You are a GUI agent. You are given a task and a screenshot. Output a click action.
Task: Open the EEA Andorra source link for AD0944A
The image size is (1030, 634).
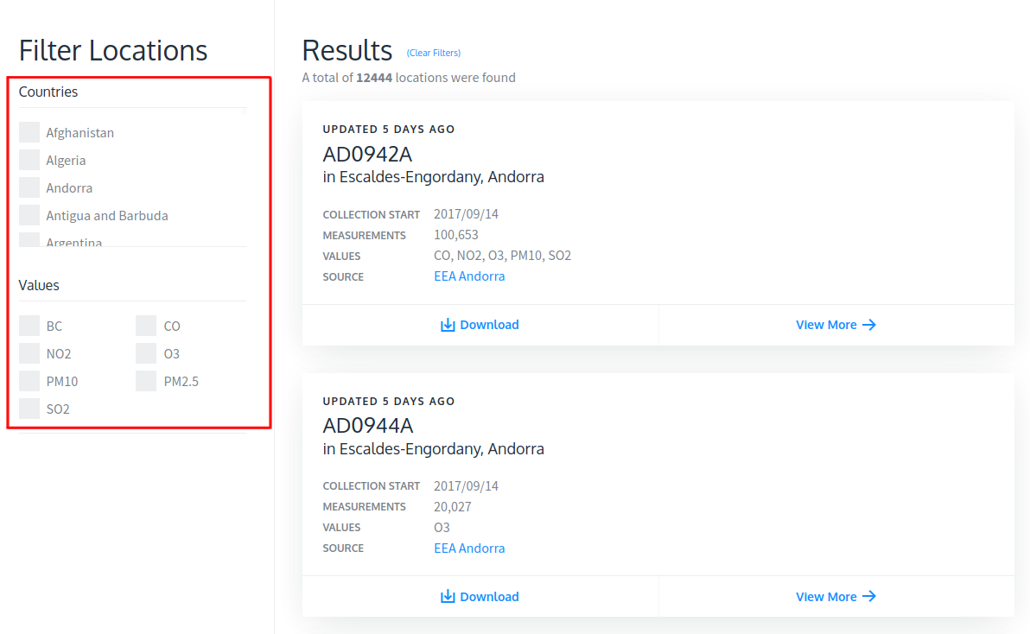(469, 548)
